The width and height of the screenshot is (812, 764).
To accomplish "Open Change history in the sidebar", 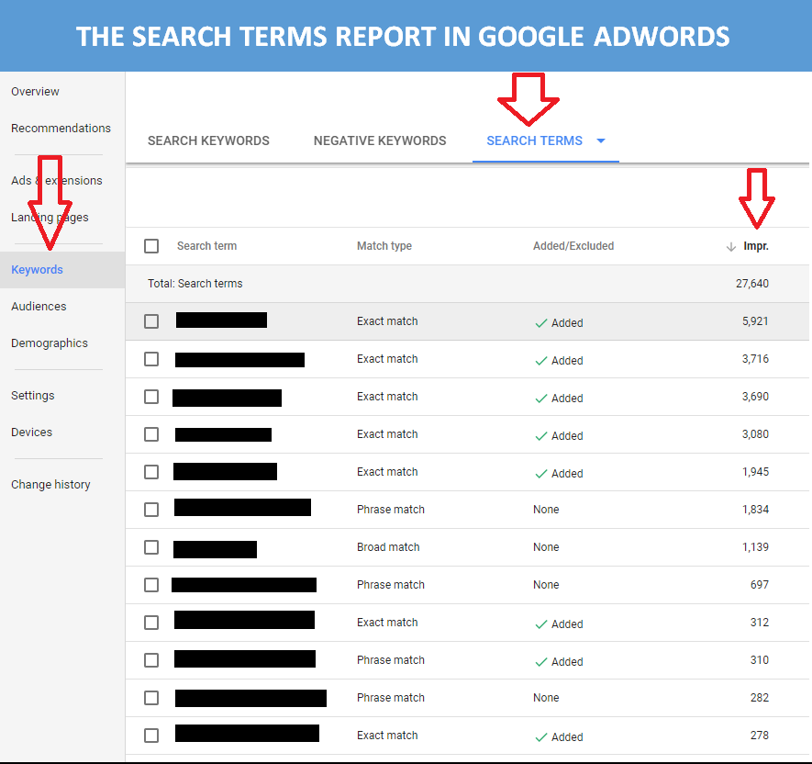I will (50, 485).
